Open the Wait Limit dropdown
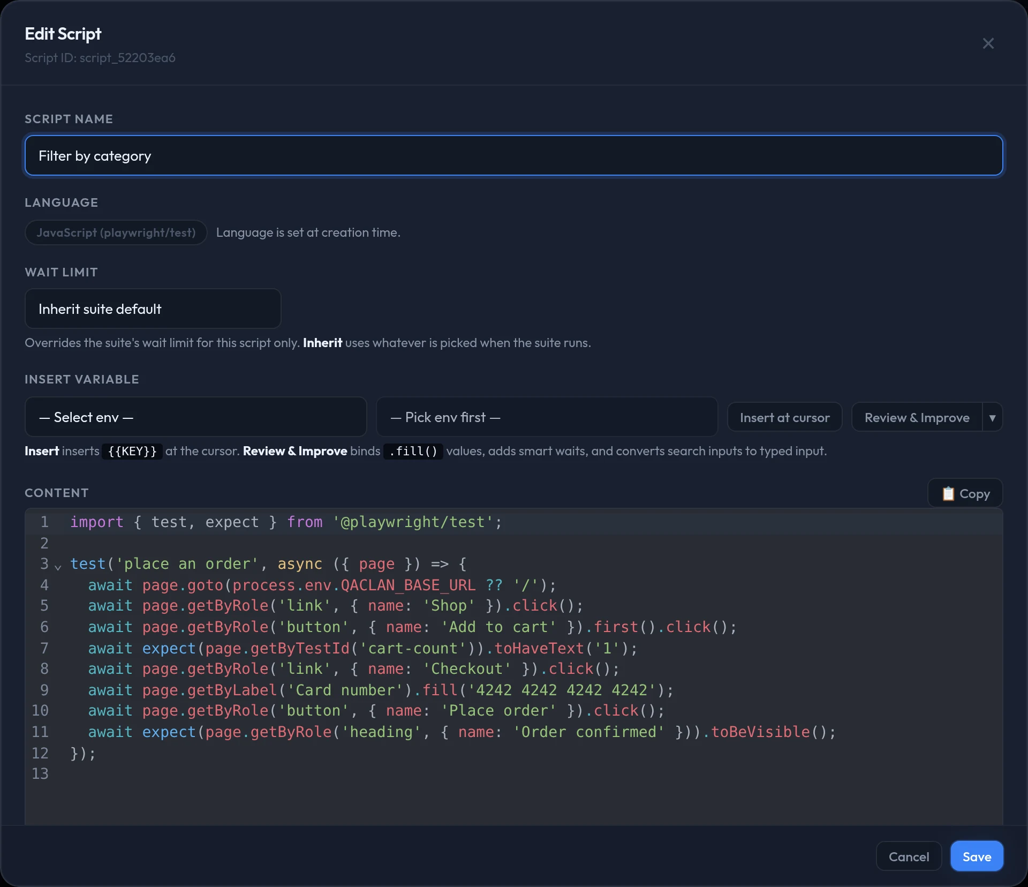The width and height of the screenshot is (1028, 887). (153, 309)
